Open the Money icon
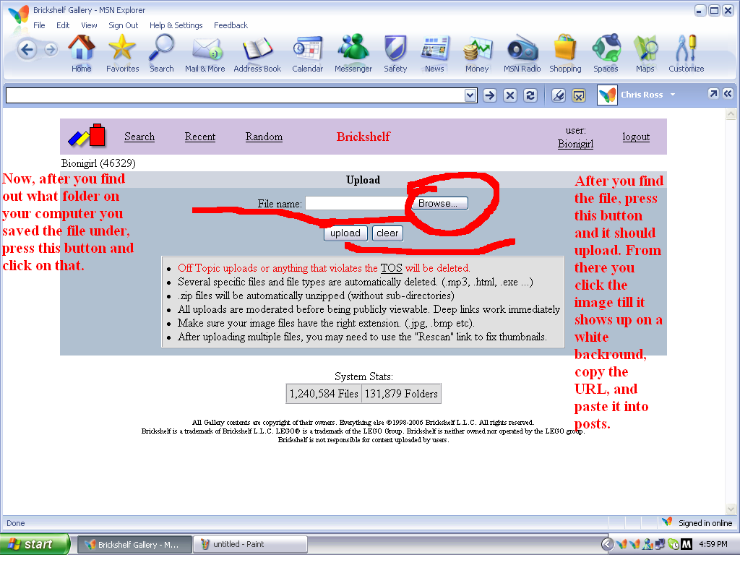Screen dimensions: 740x573 coord(477,54)
